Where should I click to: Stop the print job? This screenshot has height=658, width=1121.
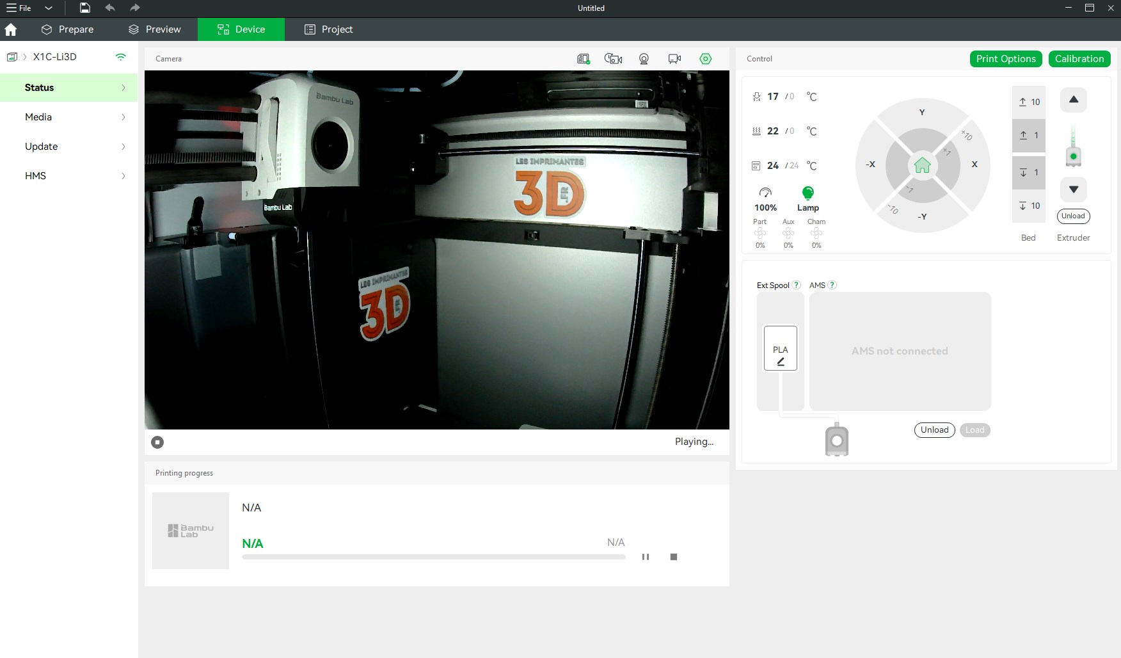(674, 557)
